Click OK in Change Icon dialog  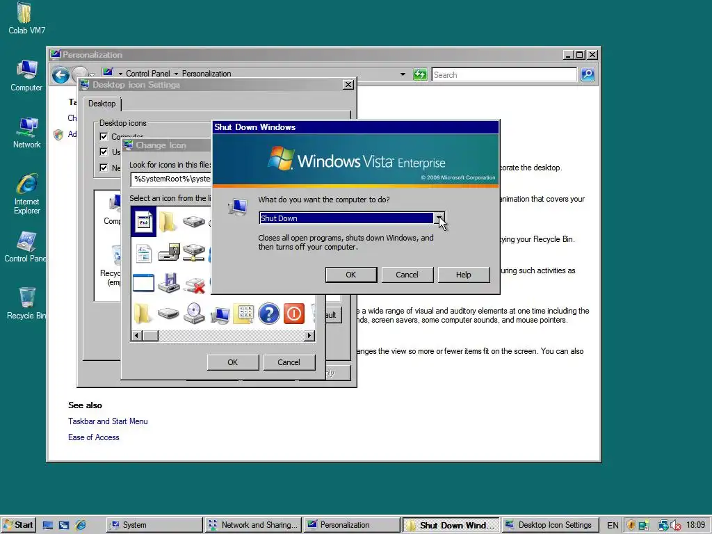pyautogui.click(x=232, y=362)
